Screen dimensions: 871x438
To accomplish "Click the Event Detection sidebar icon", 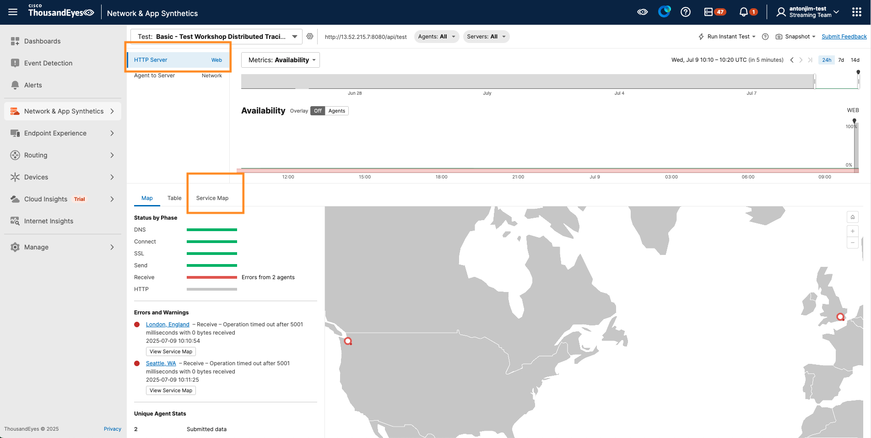I will [x=15, y=63].
